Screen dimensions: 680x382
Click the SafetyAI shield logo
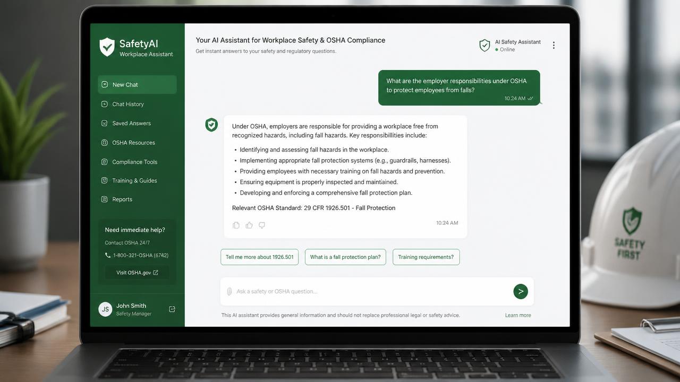tap(107, 47)
